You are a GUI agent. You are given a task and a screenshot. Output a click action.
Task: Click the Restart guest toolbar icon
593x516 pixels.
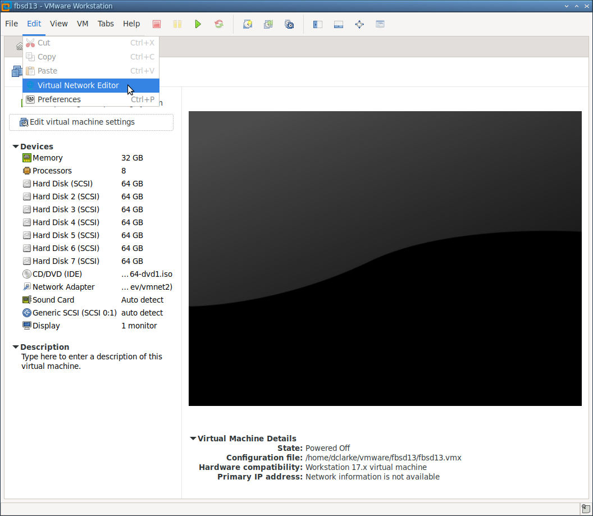219,24
